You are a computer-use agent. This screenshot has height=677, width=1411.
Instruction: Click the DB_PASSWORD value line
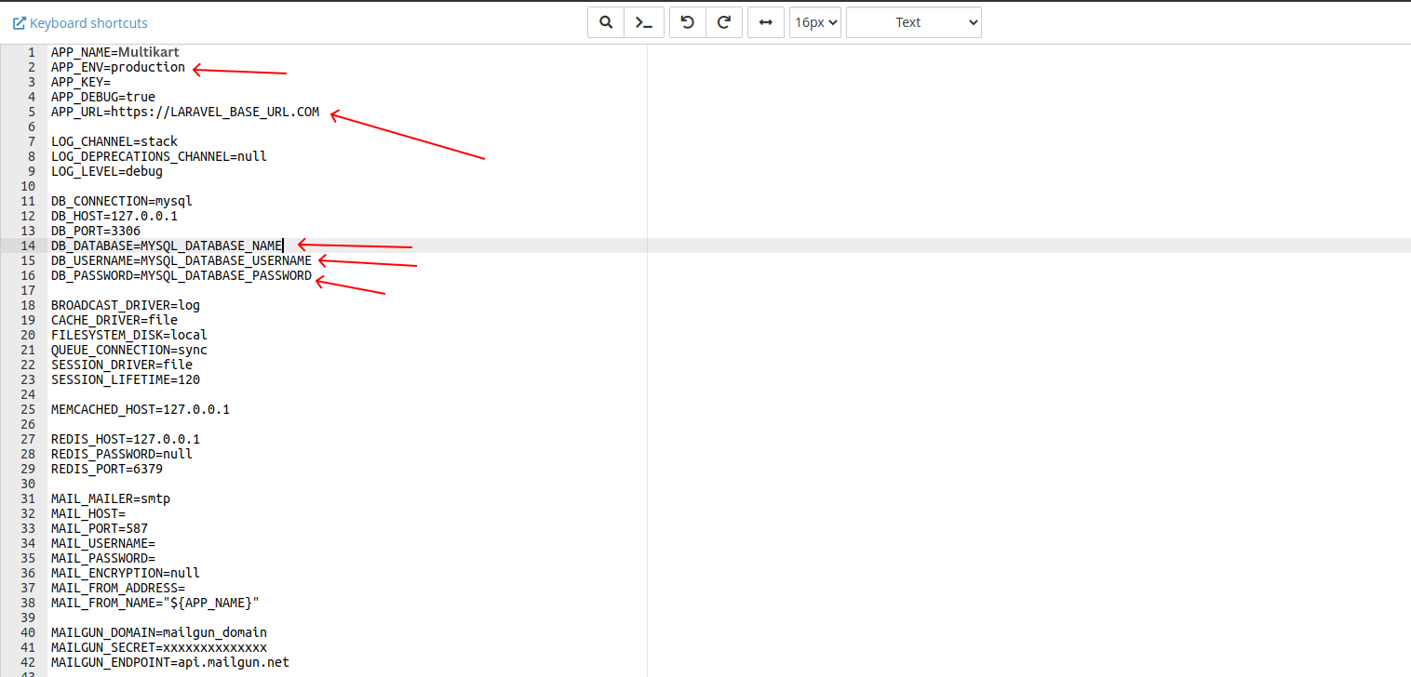181,275
